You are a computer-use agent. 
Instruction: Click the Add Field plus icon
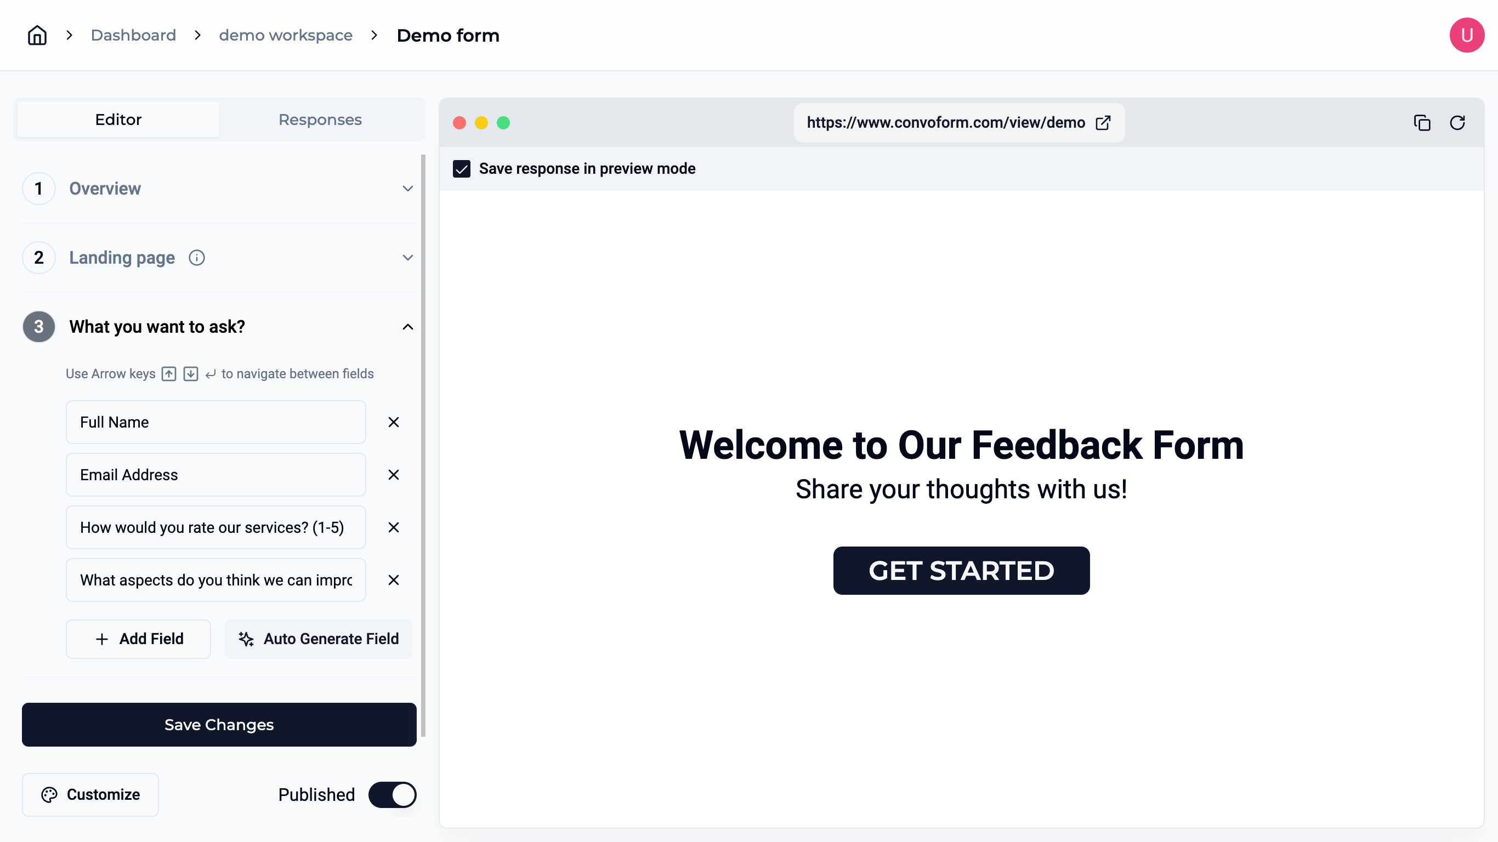click(102, 639)
